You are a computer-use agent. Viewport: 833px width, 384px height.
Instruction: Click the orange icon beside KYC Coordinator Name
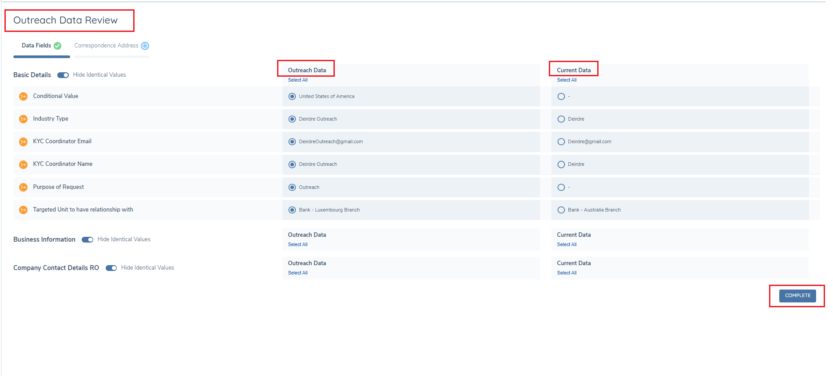(x=24, y=165)
